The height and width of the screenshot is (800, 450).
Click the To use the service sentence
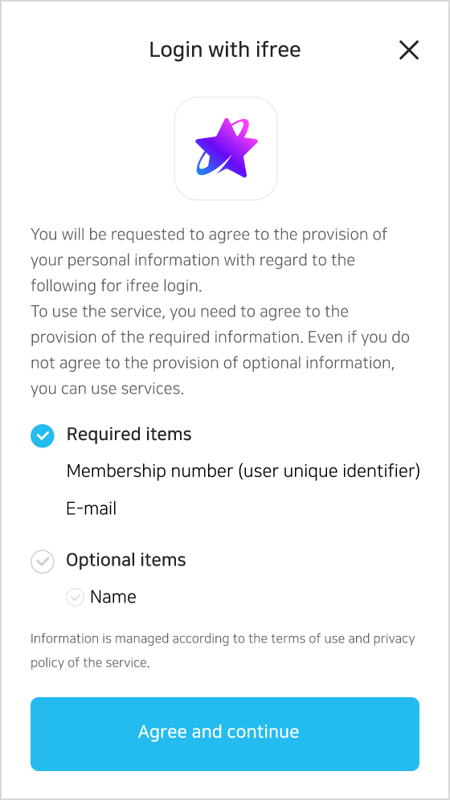(190, 312)
